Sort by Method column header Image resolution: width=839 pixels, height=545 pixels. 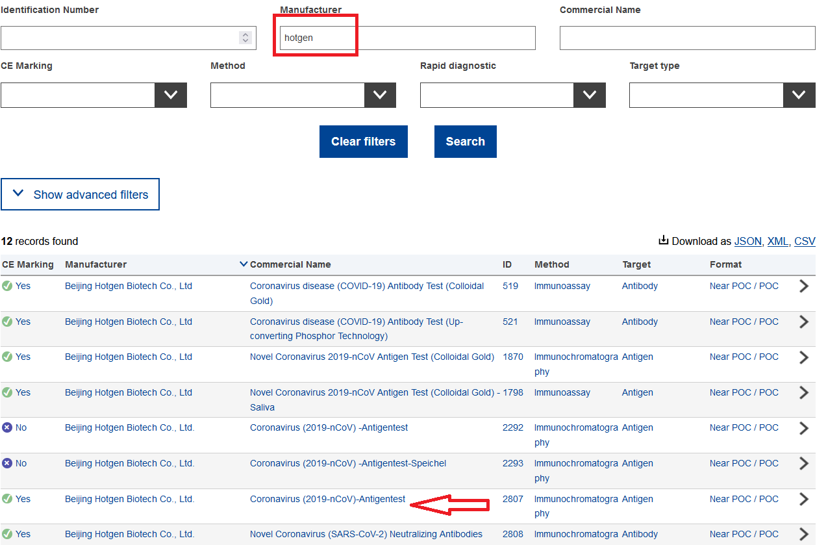pyautogui.click(x=552, y=264)
